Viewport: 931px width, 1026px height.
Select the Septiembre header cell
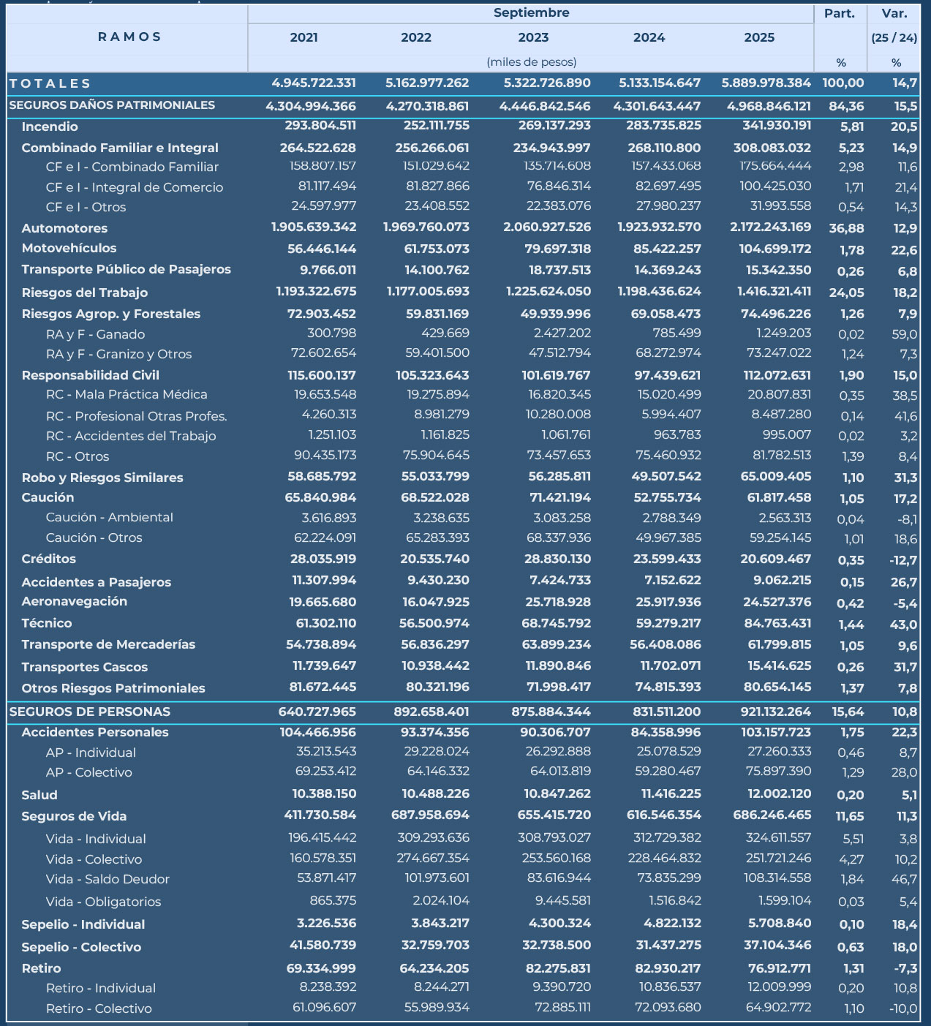pyautogui.click(x=531, y=13)
